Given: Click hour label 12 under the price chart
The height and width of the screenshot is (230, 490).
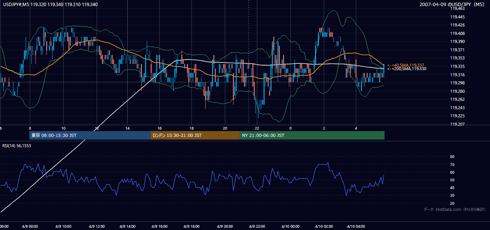Looking at the screenshot, I should (97, 128).
